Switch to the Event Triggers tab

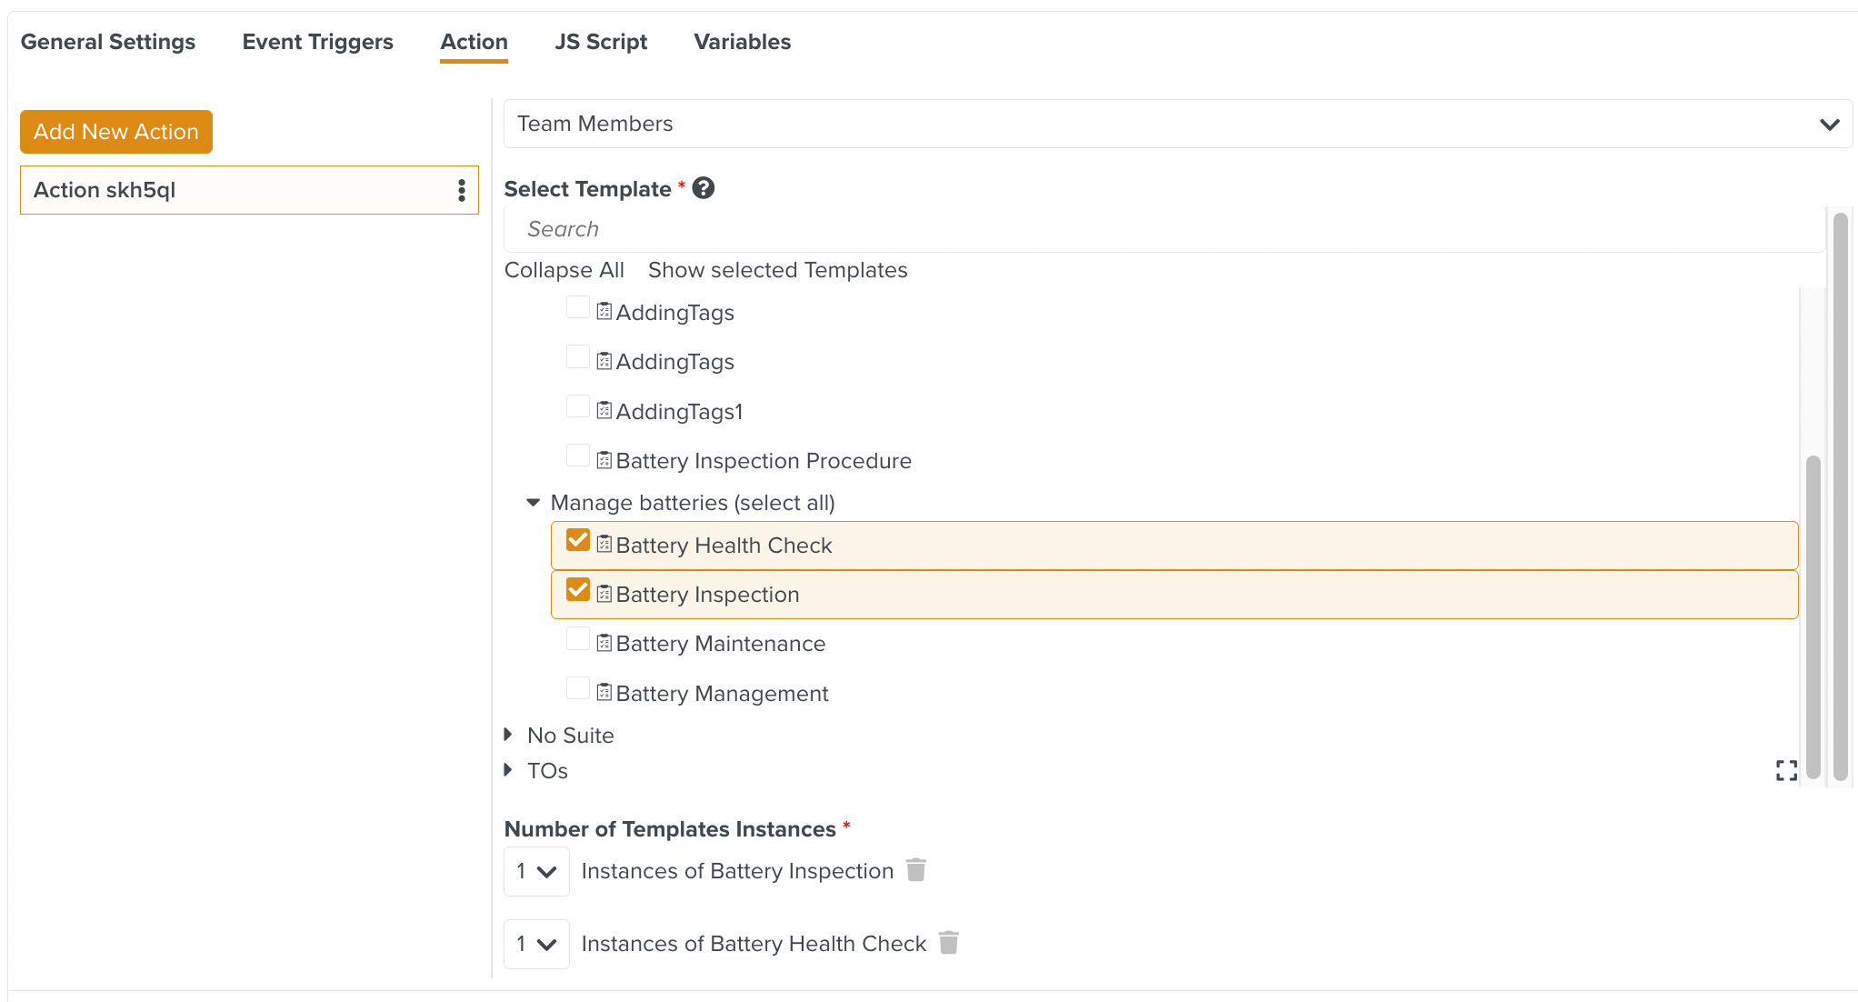tap(317, 42)
